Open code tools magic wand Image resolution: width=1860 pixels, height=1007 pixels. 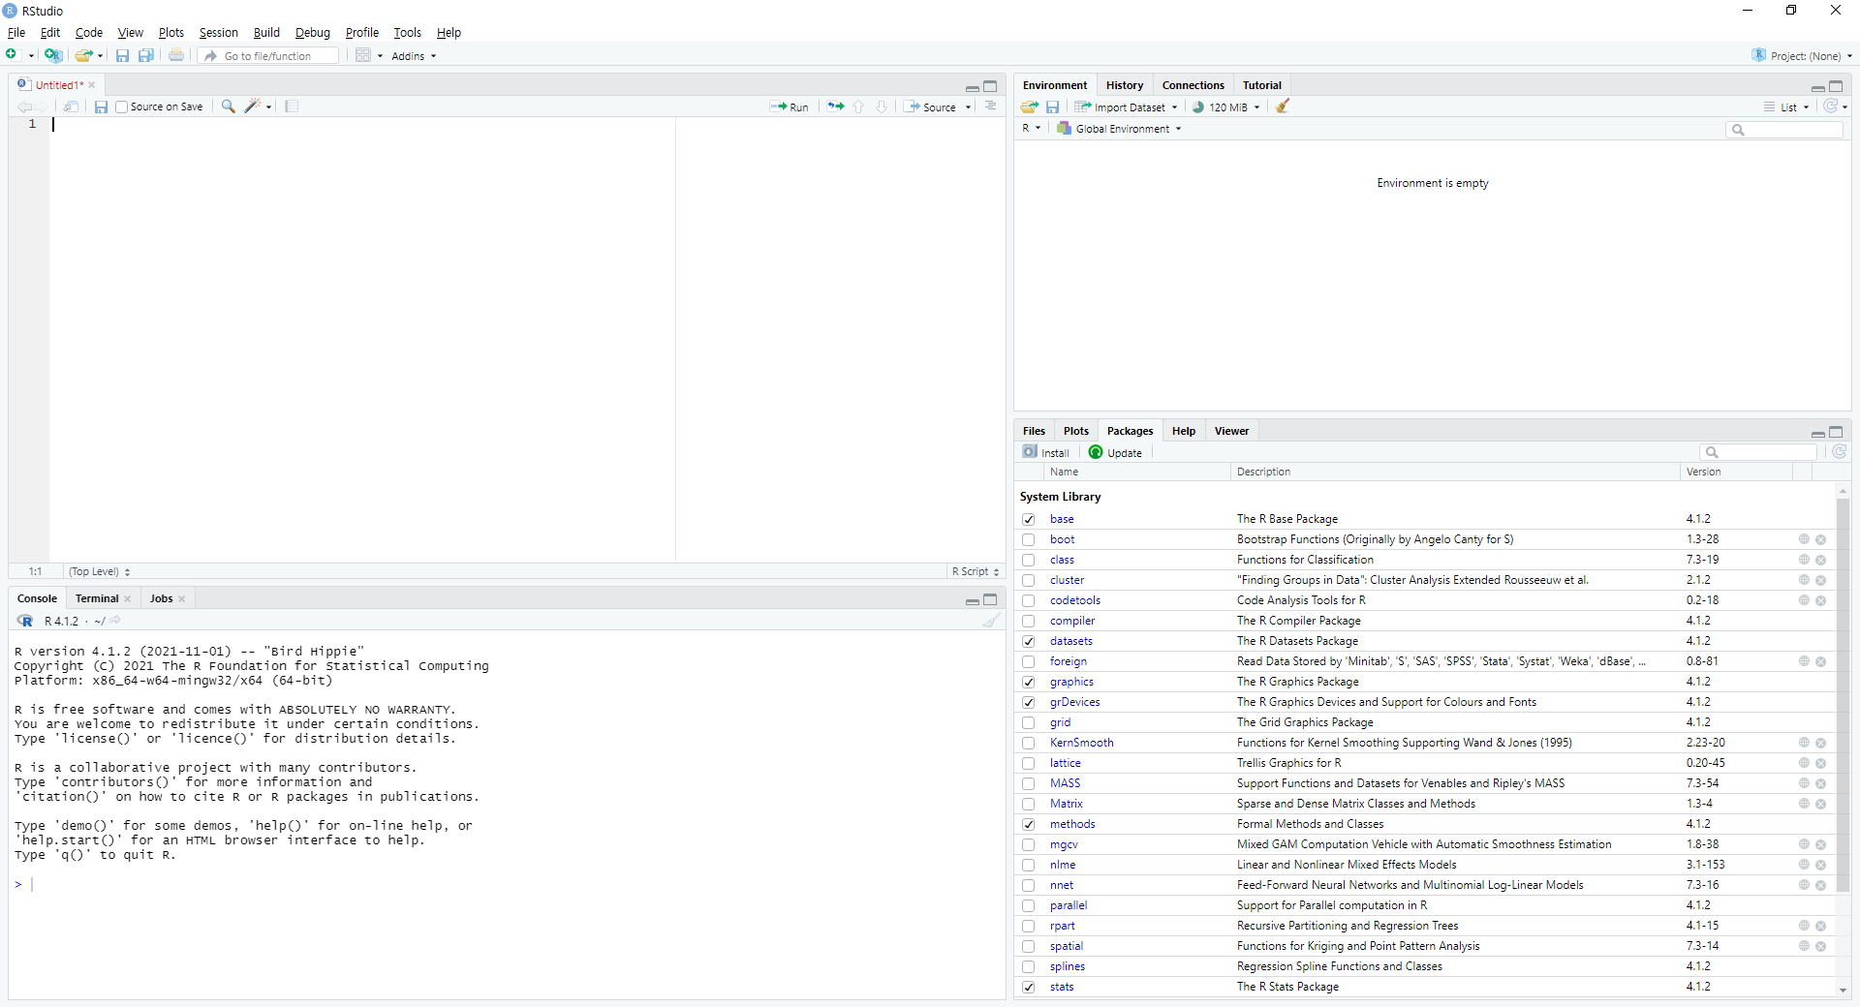pyautogui.click(x=254, y=107)
